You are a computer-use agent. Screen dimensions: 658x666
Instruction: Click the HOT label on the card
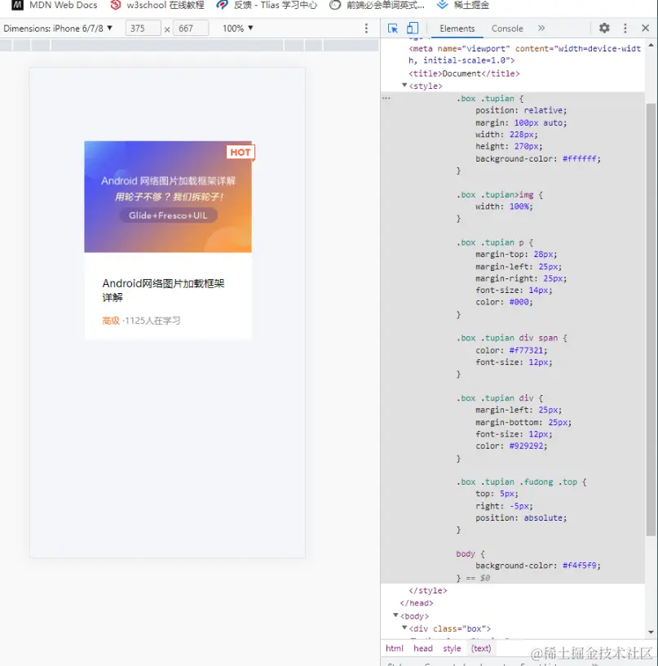240,152
